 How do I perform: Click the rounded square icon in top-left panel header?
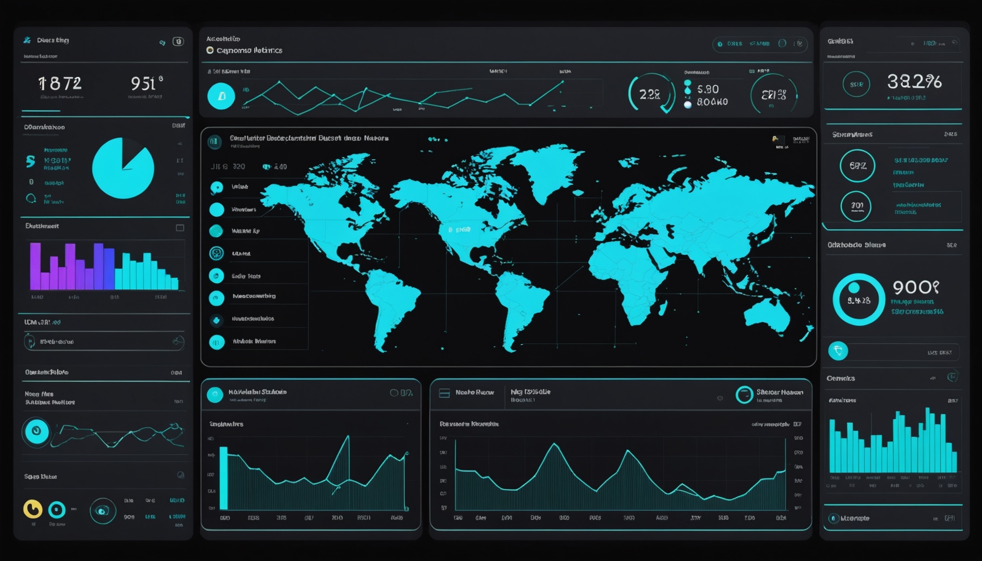tap(178, 41)
